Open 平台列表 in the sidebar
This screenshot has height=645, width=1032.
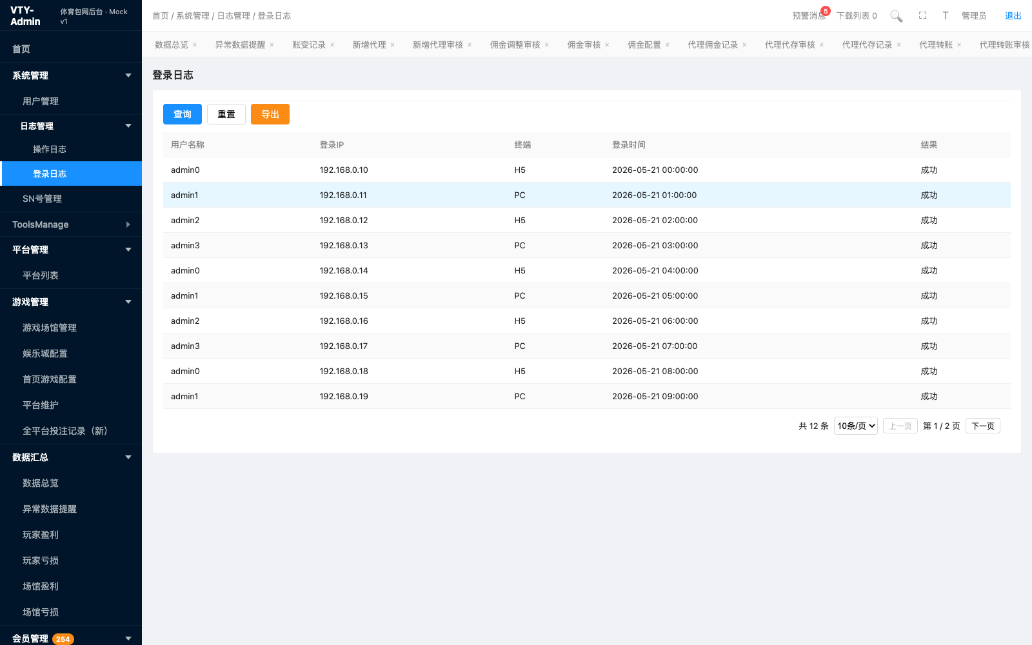[71, 275]
